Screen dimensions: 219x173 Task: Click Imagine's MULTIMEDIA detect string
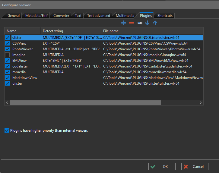click(53, 55)
